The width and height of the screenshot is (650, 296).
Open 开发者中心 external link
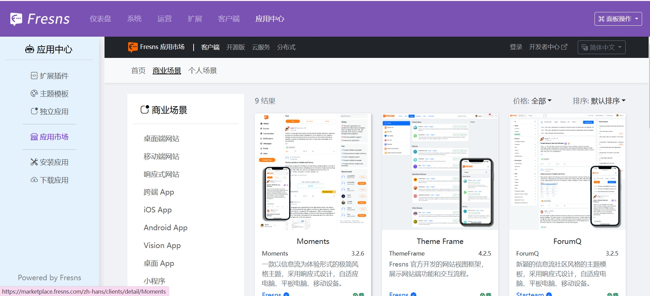pos(548,47)
